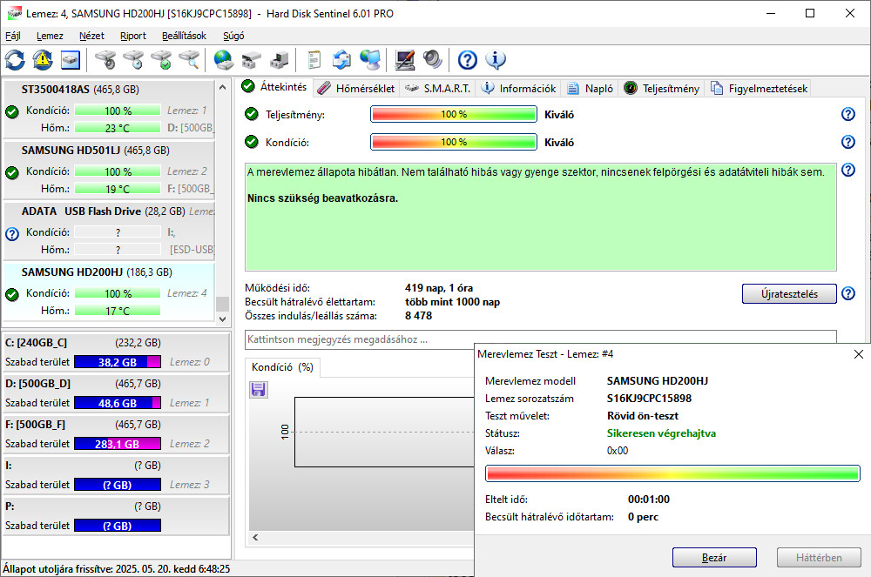
Task: Select the ST3500418AS disk entry
Action: 109,109
